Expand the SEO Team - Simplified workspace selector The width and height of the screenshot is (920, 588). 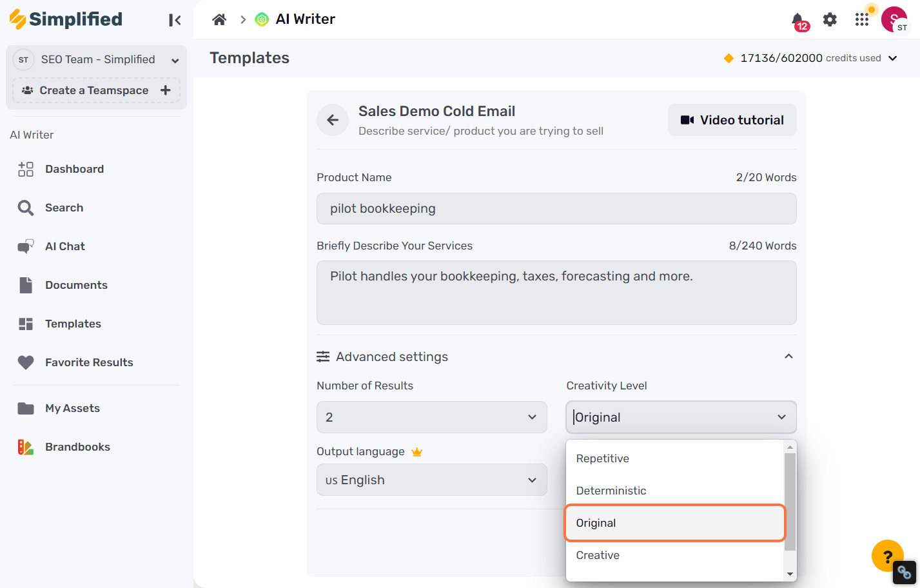[x=97, y=60]
